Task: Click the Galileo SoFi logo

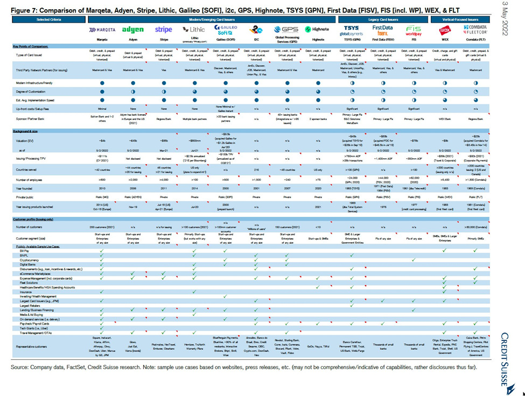Action: click(x=225, y=31)
